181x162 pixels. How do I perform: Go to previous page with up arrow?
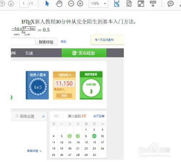coord(2,4)
